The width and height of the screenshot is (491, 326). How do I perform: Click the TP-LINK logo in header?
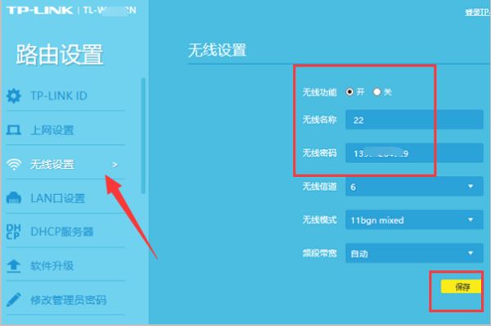pos(40,11)
